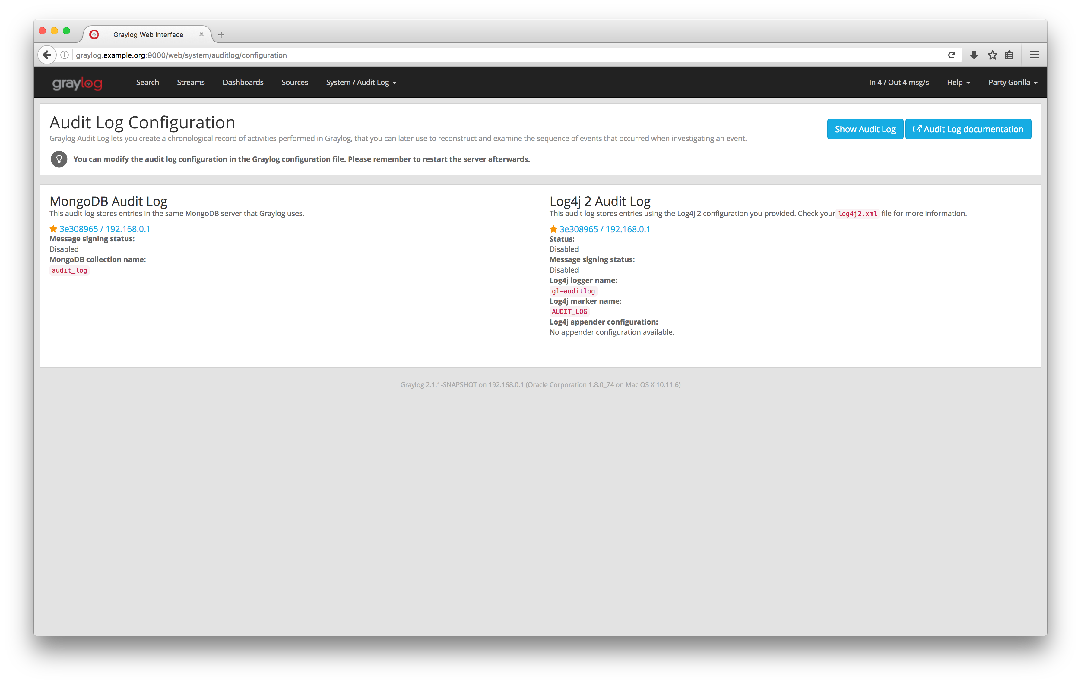Click the MongoDB collection name label
Screen dimensions: 1081x684
coord(97,260)
